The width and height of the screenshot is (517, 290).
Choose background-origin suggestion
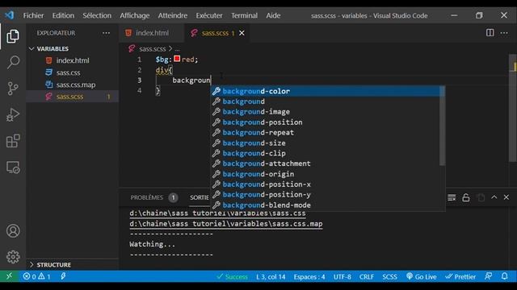click(326, 174)
